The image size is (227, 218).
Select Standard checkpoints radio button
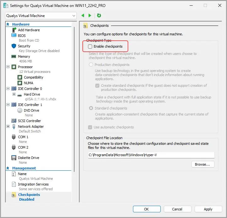pos(91,108)
